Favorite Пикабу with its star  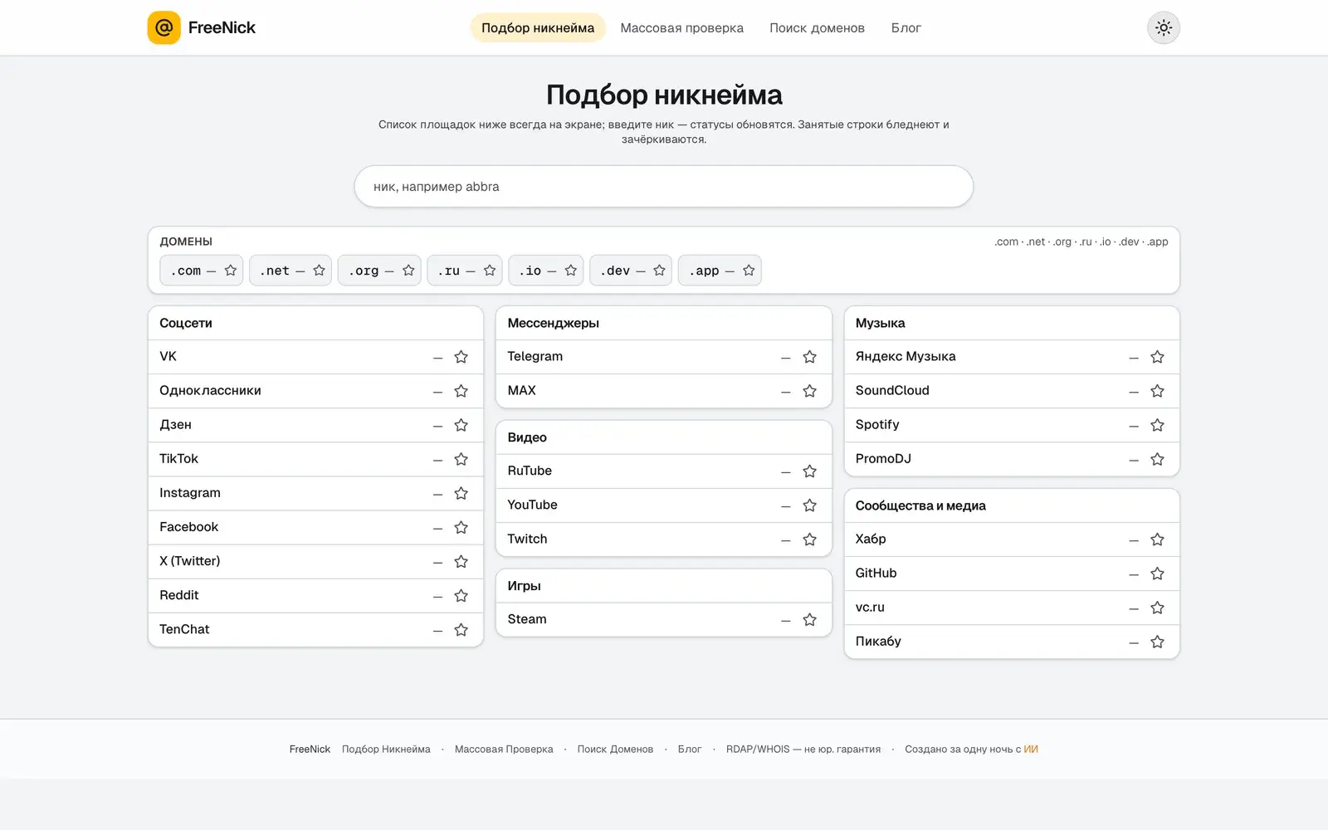point(1158,642)
